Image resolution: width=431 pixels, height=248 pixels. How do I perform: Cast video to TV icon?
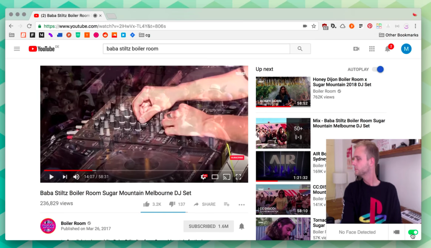[x=227, y=177]
